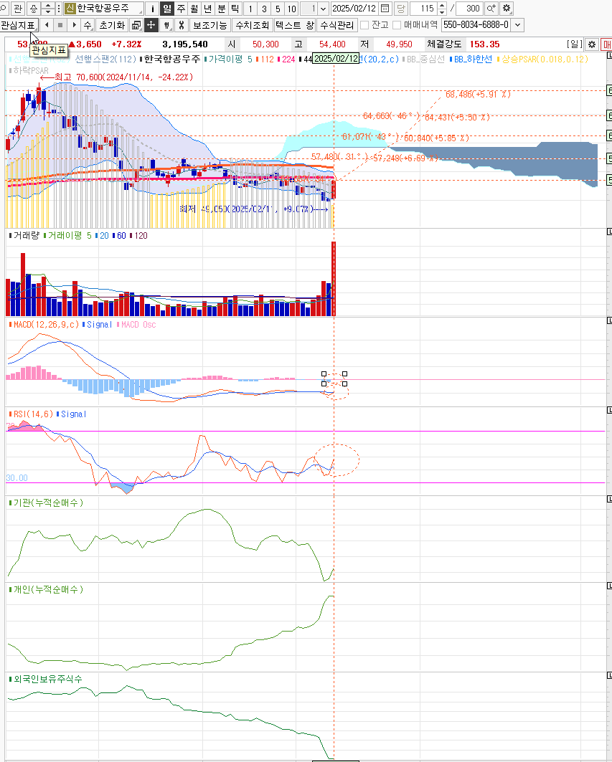Enable the 매매내역 checkbox
612x762 pixels.
(x=397, y=25)
